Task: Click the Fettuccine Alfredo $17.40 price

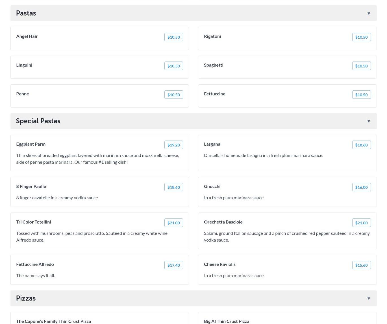Action: [x=173, y=265]
